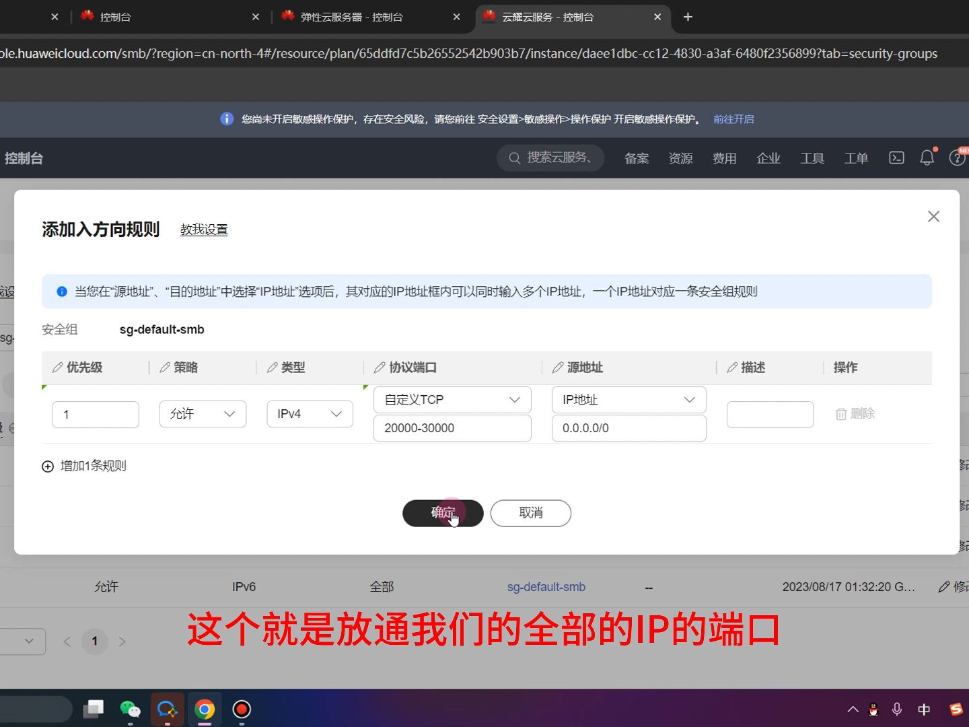Open the 允许 policy dropdown

[x=202, y=414]
